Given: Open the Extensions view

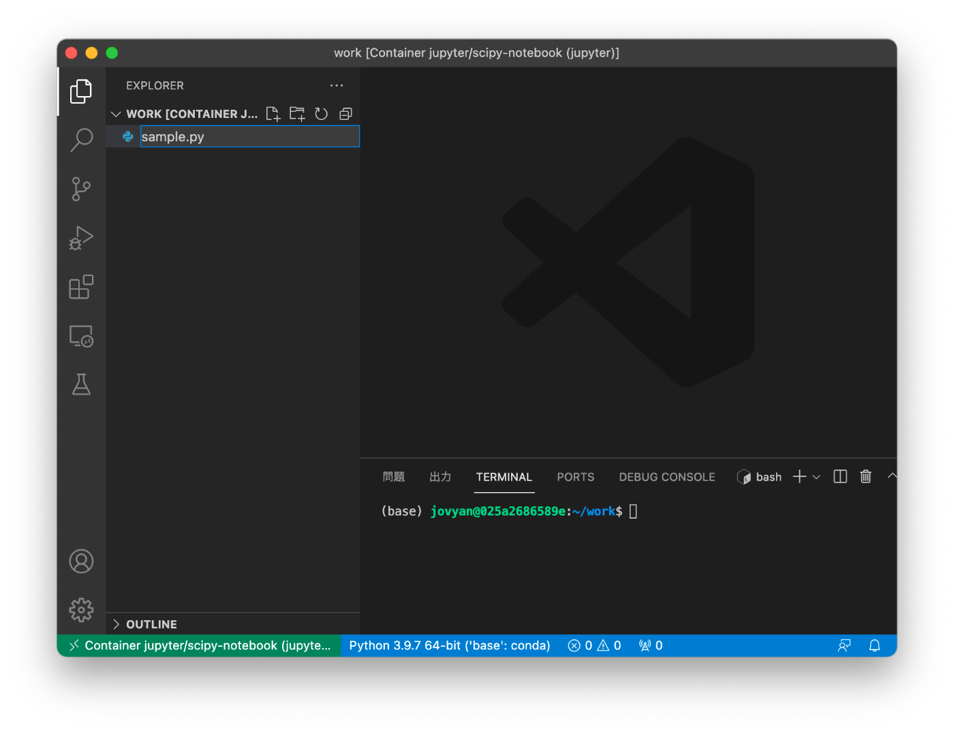Looking at the screenshot, I should 81,287.
